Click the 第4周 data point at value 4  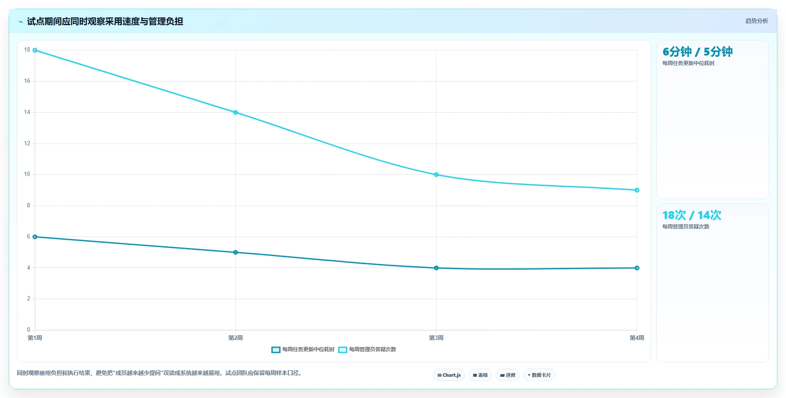tap(637, 268)
